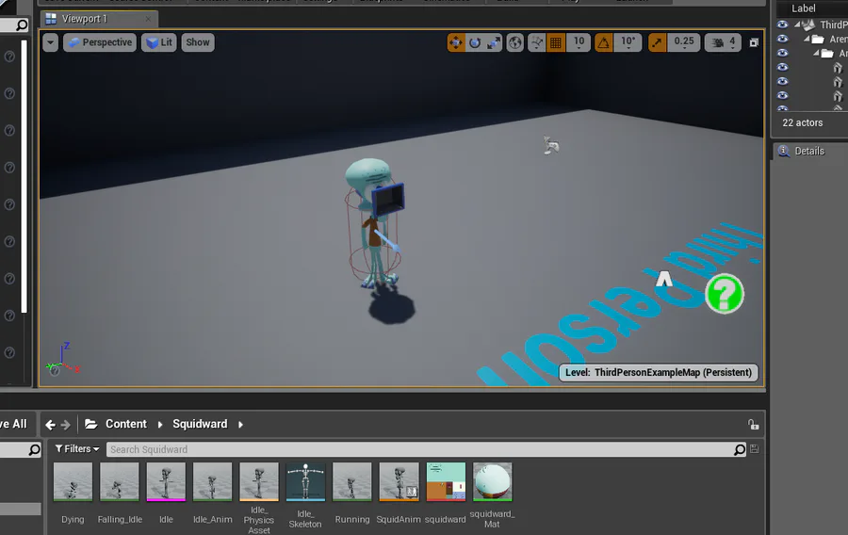
Task: Open the Perspective view mode menu
Action: pyautogui.click(x=100, y=42)
